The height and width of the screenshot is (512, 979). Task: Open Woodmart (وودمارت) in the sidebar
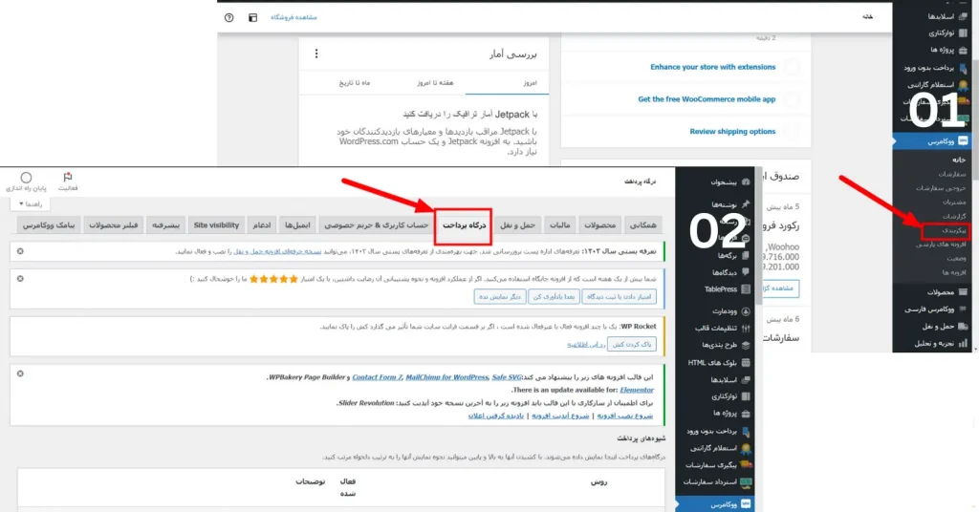pyautogui.click(x=730, y=311)
